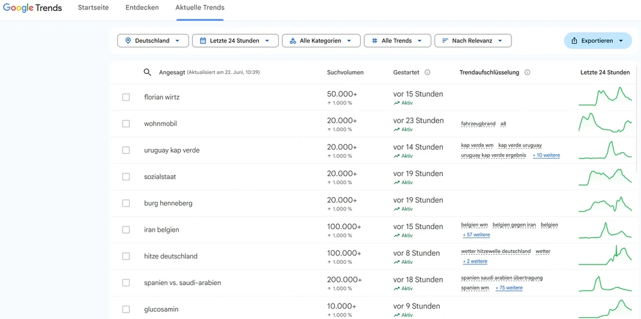The width and height of the screenshot is (641, 319).
Task: Click the sort icon in the Nach Relevanz filter
Action: point(445,40)
